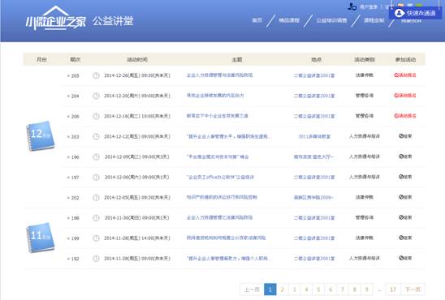Jump to last pagination page 17
445x300 pixels.
[x=393, y=289]
